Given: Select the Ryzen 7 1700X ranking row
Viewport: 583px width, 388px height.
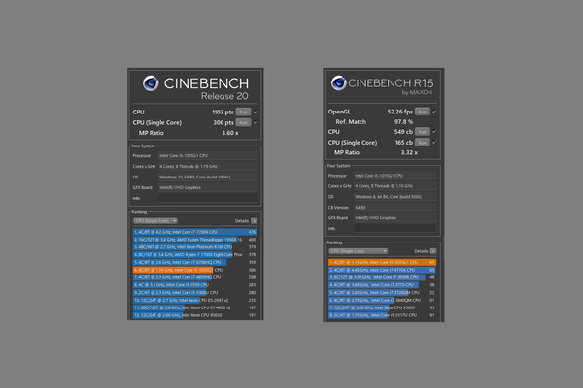Looking at the screenshot, I should (x=195, y=255).
